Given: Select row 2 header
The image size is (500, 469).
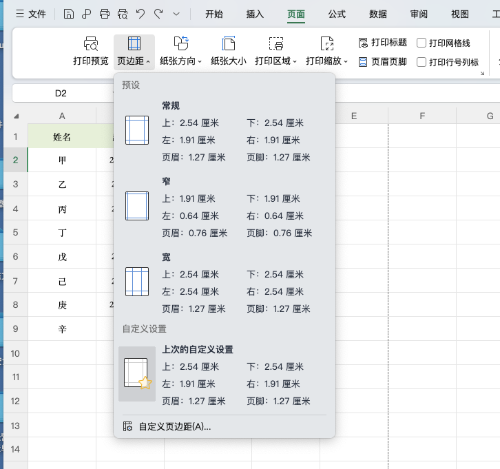Looking at the screenshot, I should pyautogui.click(x=15, y=160).
